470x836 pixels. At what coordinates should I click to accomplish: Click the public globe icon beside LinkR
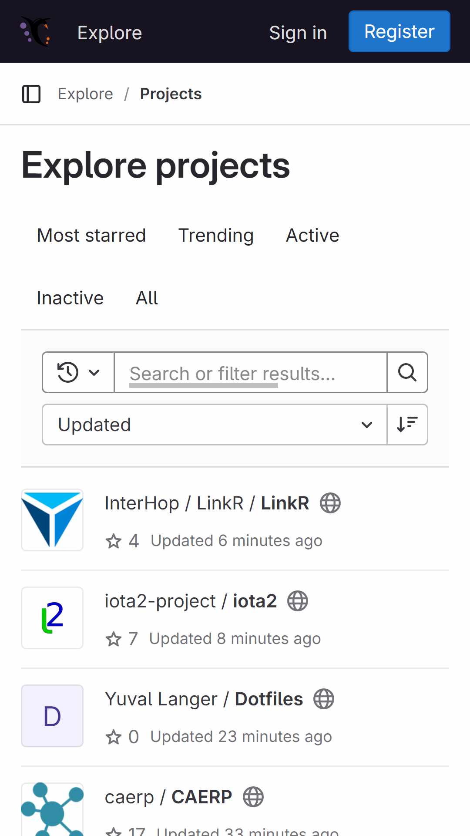(330, 503)
